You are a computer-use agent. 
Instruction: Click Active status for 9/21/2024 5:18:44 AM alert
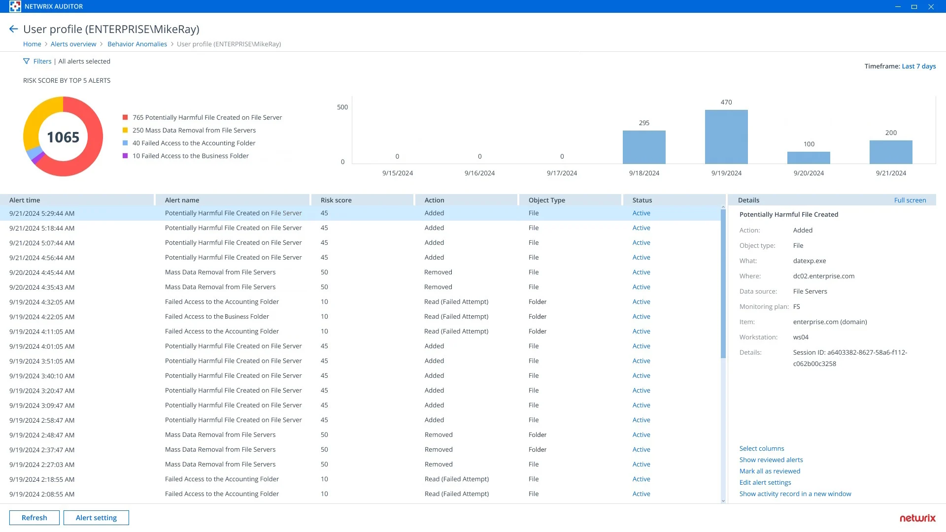[x=641, y=228]
